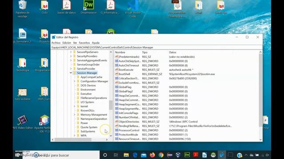The width and height of the screenshot is (284, 159).
Task: Select the ResourceTimeout... value name
Action: click(130, 139)
